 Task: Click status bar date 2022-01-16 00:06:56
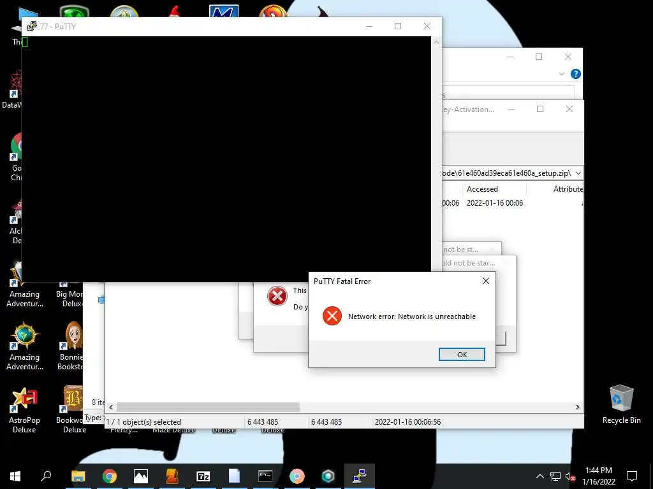click(407, 422)
